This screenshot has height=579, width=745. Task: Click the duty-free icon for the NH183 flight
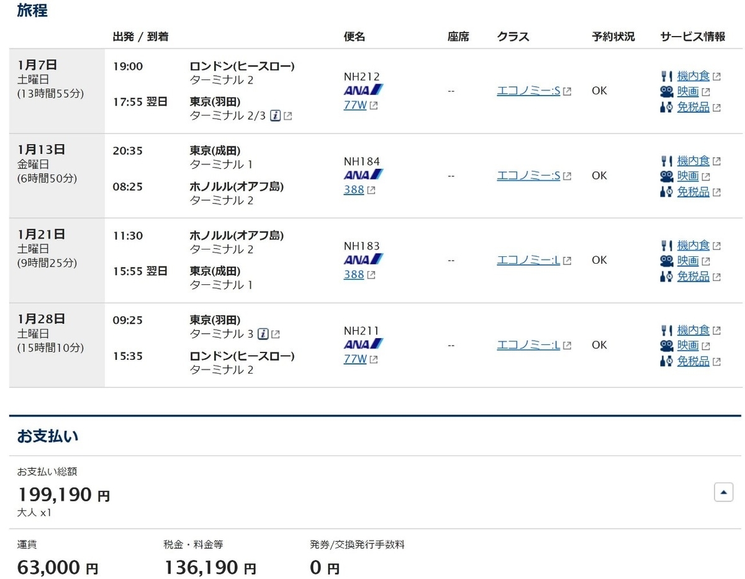pos(667,277)
